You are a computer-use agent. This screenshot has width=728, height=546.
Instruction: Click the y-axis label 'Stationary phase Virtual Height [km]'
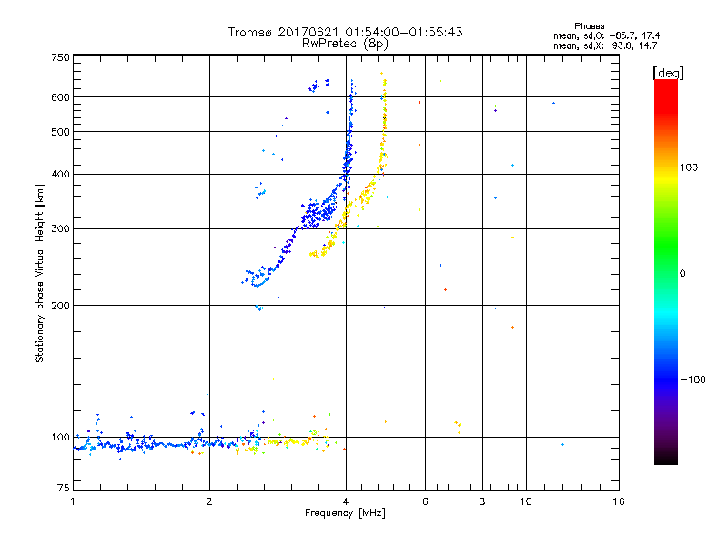[39, 273]
